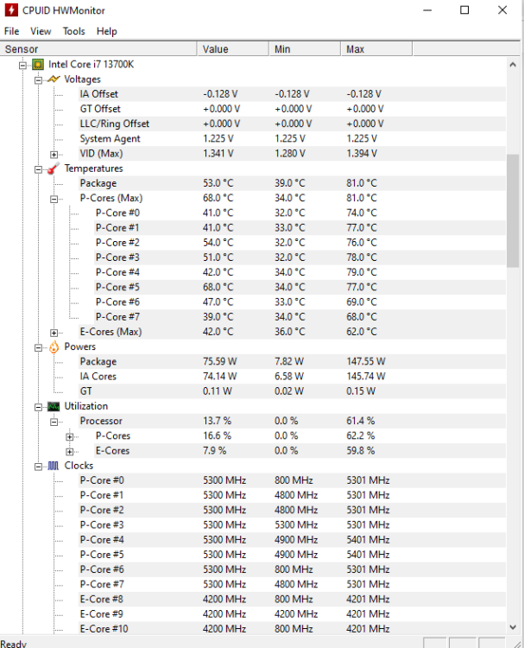Maximize the HWMonitor window

point(465,10)
